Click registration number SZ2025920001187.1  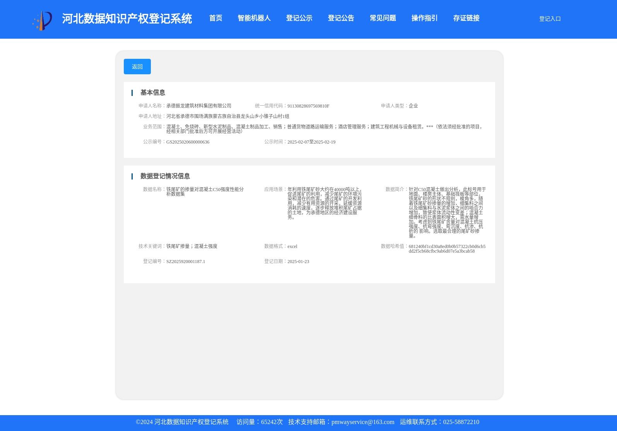pyautogui.click(x=186, y=262)
